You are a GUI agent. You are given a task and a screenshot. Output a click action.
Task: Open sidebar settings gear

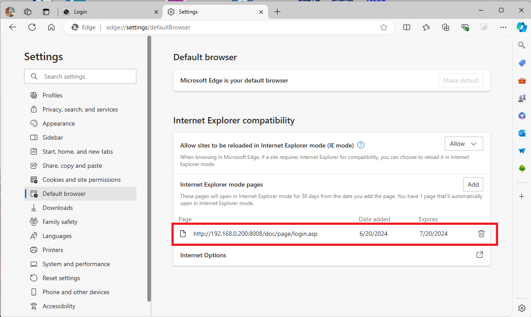[x=522, y=308]
